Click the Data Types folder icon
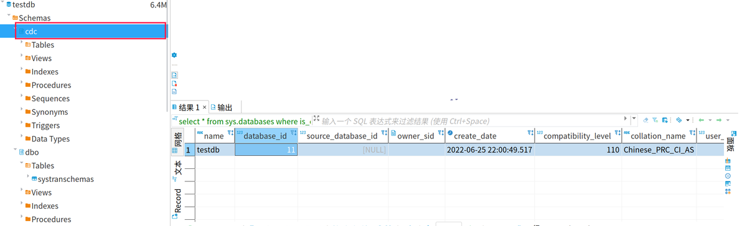The height and width of the screenshot is (226, 747). click(28, 138)
